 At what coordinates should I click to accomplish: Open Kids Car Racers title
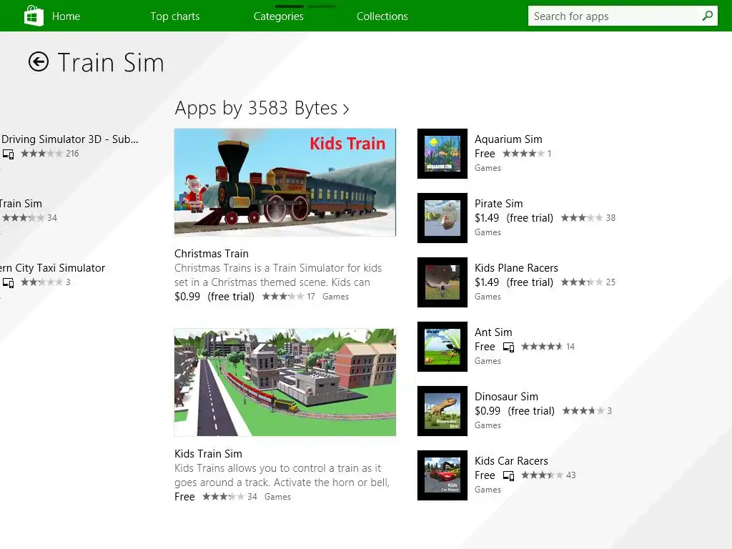click(511, 461)
